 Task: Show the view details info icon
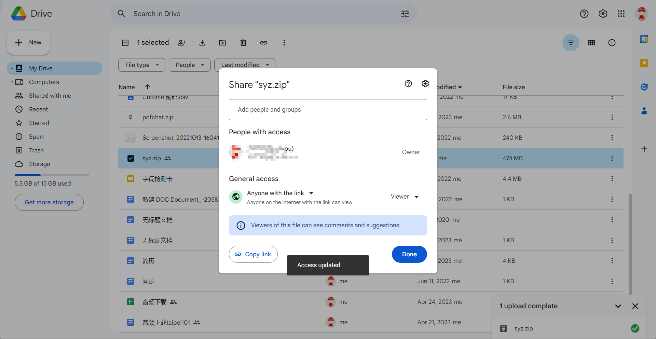pos(612,43)
